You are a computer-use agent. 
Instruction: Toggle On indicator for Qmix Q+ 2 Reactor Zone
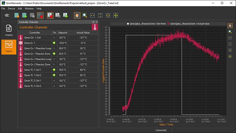(54, 64)
